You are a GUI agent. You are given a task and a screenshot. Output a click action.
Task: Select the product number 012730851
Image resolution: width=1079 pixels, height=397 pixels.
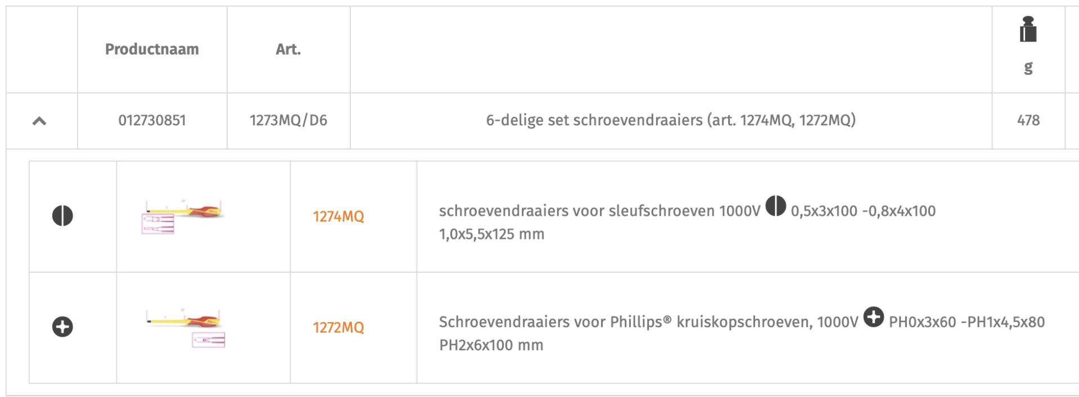152,120
